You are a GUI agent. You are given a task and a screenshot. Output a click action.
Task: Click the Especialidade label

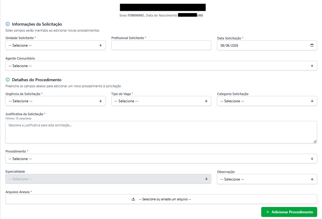[15, 171]
